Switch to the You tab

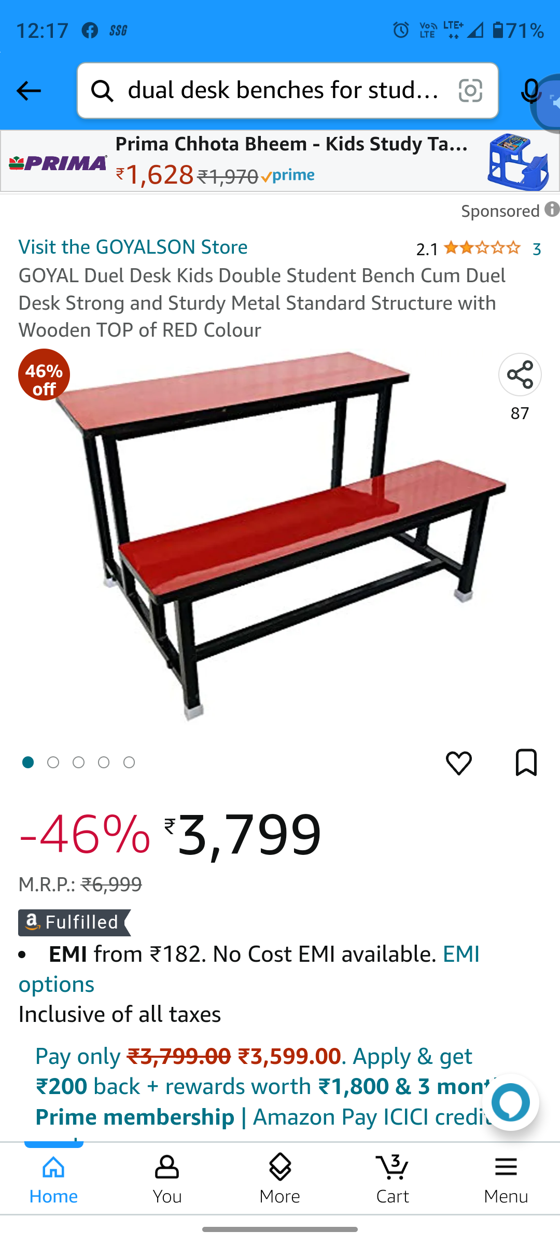[x=167, y=1179]
